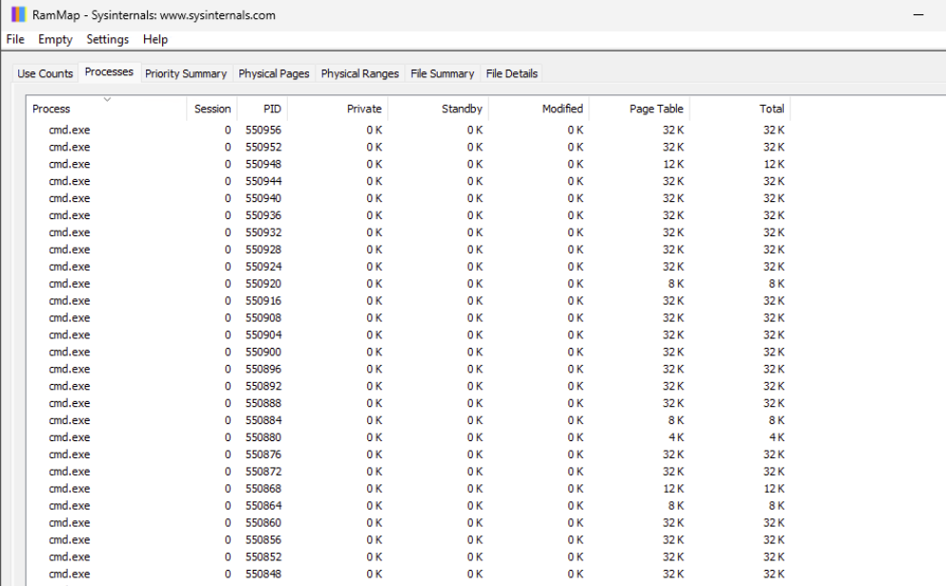Select cmd.exe row with PID 550956
Viewport: 946px width, 586px height.
[x=408, y=130]
